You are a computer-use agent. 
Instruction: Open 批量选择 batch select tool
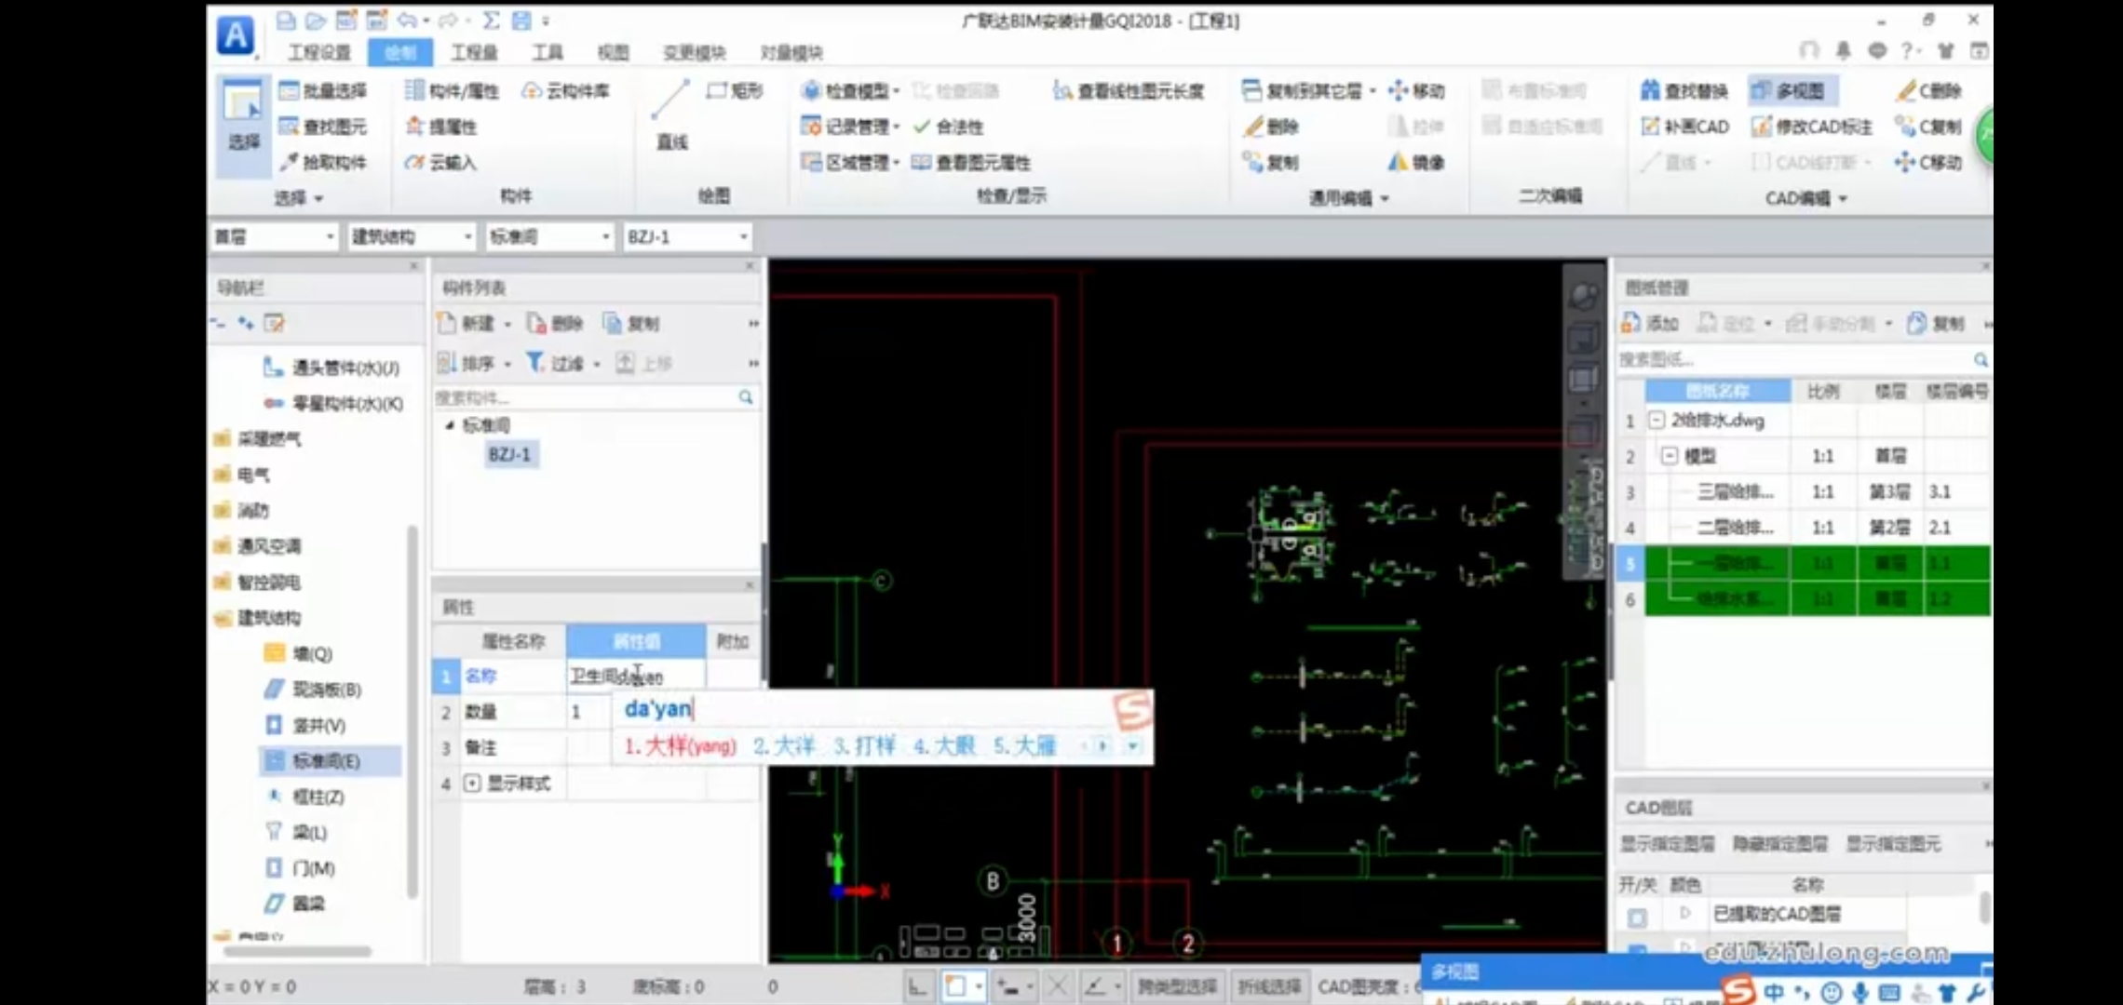tap(323, 90)
